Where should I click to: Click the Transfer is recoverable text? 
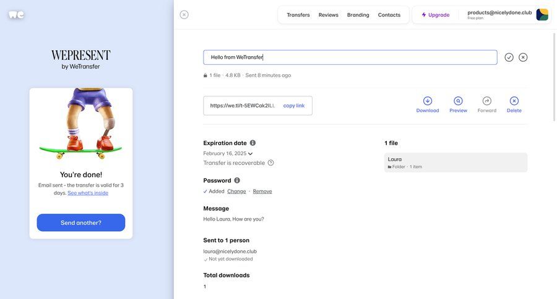234,163
